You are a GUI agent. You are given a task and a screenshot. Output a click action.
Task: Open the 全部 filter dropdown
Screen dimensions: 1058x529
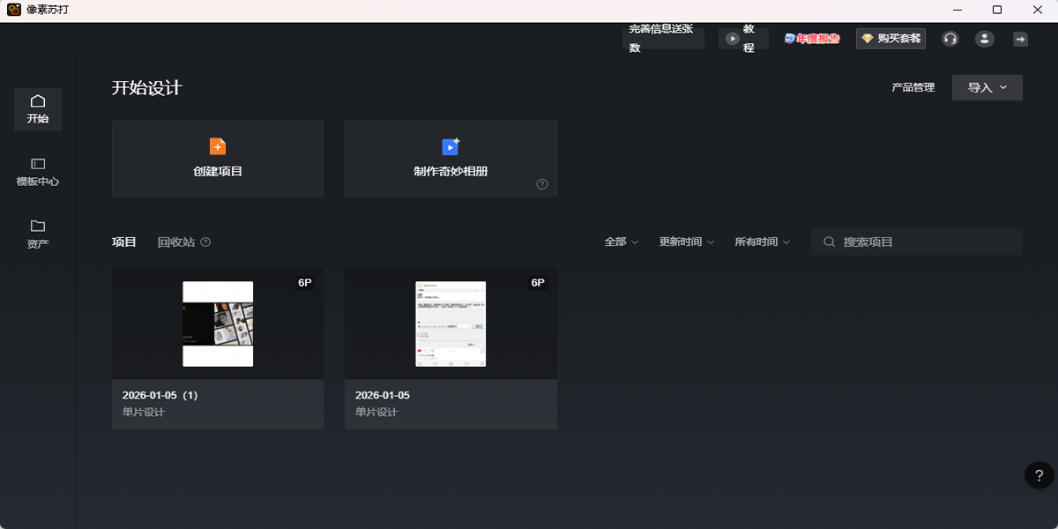(x=621, y=241)
